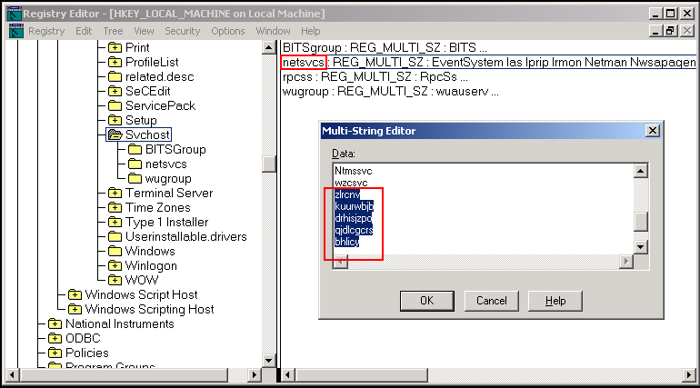Click OK in Multi-String Editor
The image size is (700, 388).
coord(426,301)
